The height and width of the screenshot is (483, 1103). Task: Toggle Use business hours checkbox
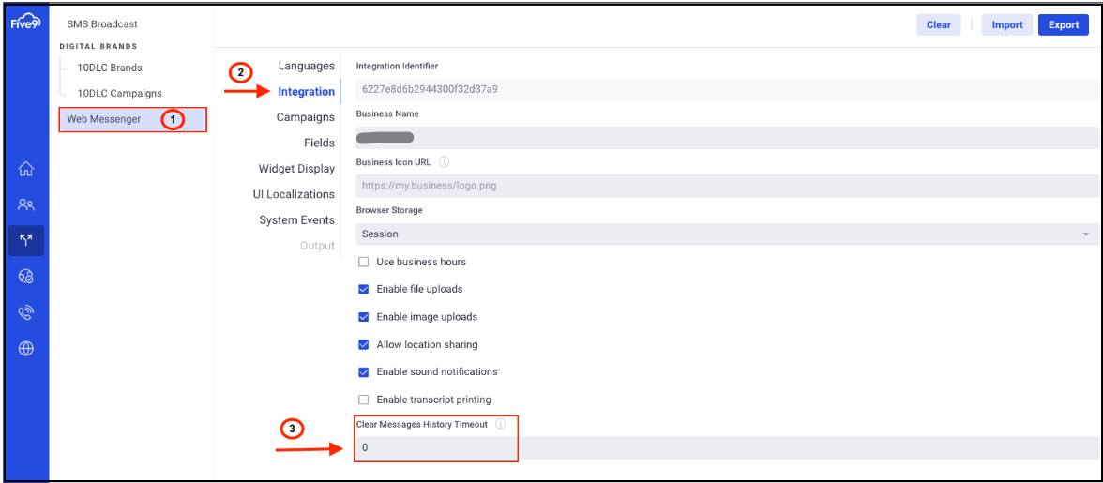pos(364,262)
